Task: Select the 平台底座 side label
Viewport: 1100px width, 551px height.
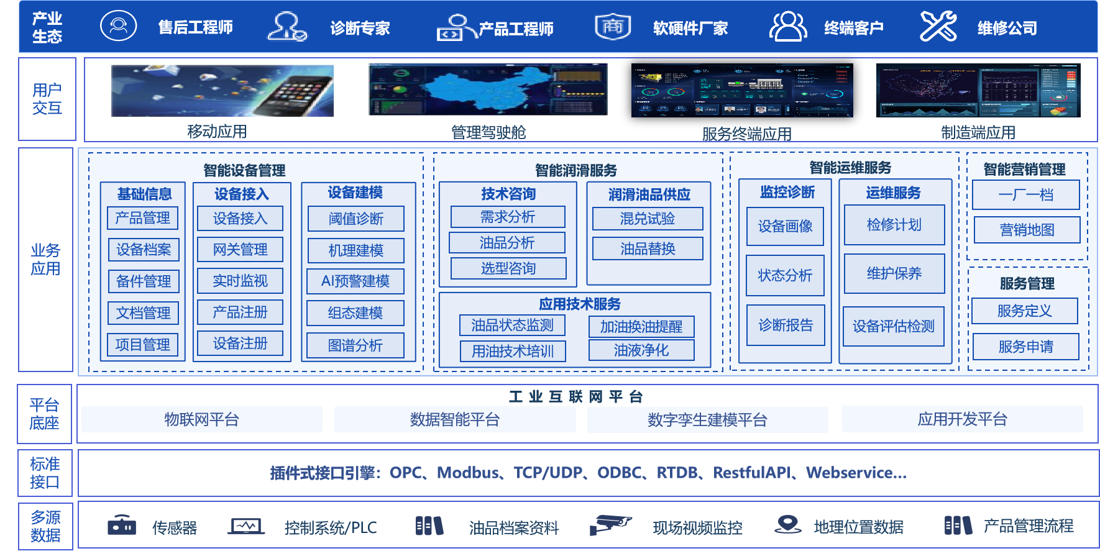Action: coord(44,414)
